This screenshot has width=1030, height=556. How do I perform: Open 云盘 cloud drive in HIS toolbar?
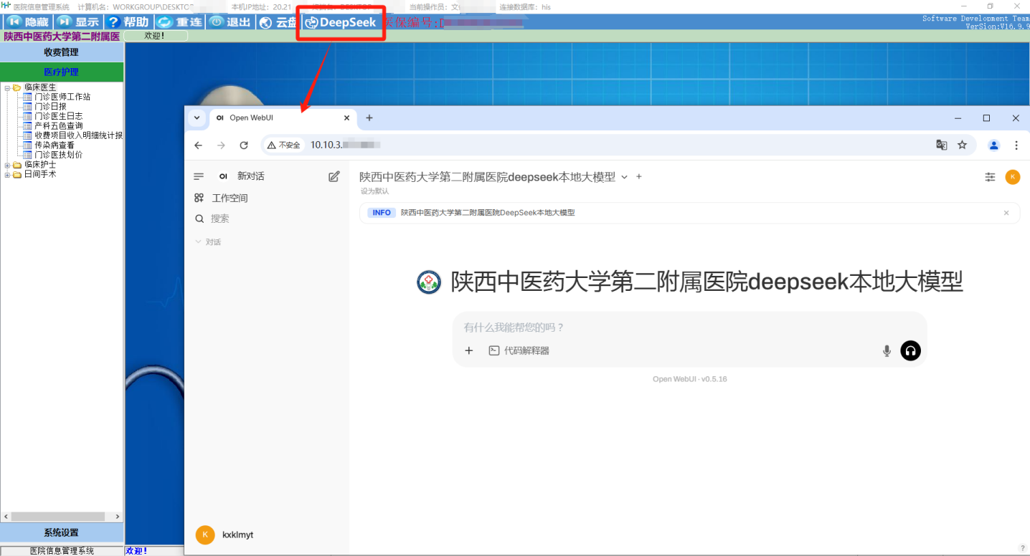click(x=278, y=22)
